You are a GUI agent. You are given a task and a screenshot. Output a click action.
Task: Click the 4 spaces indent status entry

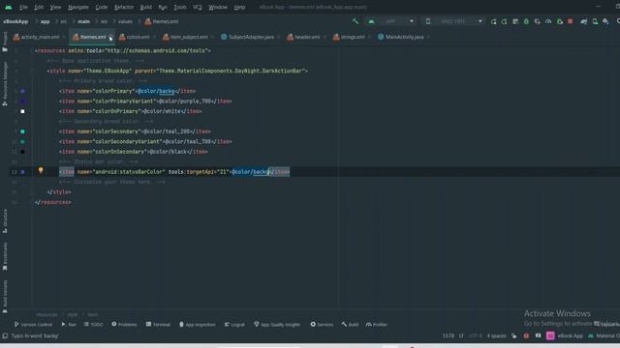[496, 335]
